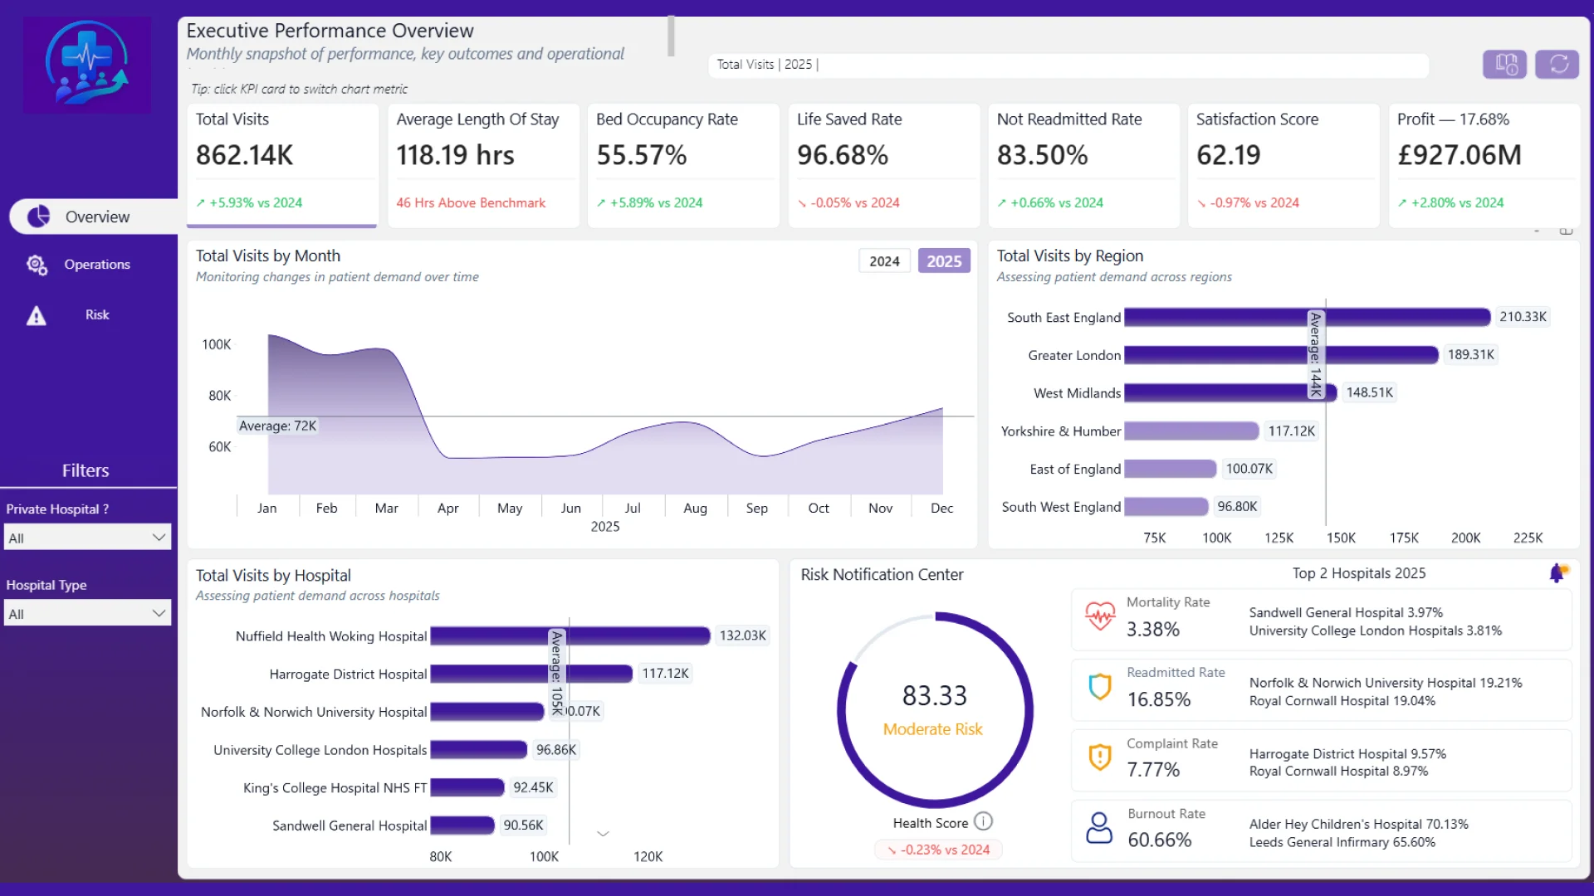Open the bookmark guide icon button
The width and height of the screenshot is (1594, 896).
click(x=1505, y=64)
